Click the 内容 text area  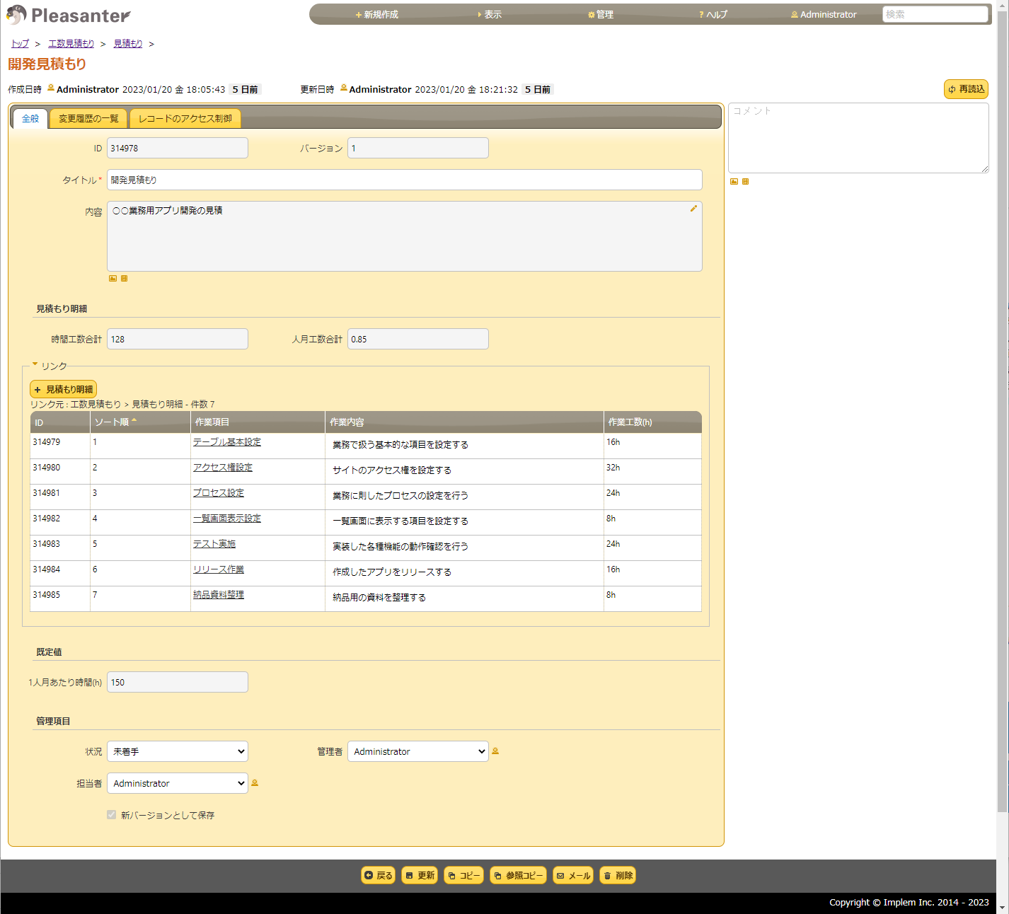[405, 236]
